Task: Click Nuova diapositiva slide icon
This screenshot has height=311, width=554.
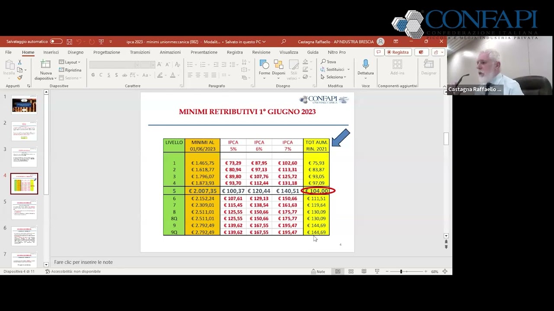Action: tap(45, 64)
